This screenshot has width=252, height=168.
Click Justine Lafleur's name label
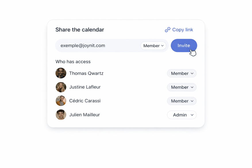(x=86, y=87)
